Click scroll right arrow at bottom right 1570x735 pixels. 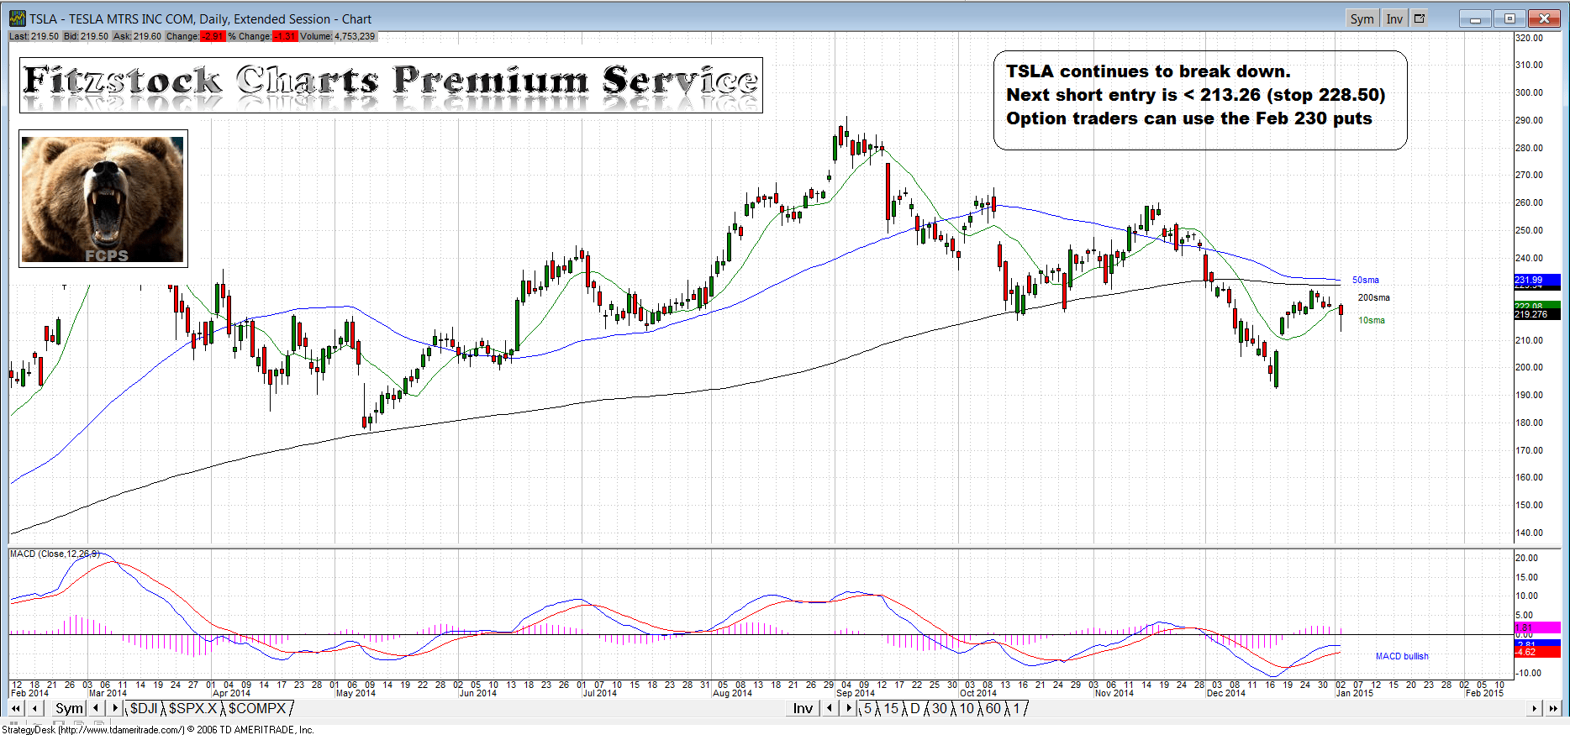click(x=1535, y=709)
